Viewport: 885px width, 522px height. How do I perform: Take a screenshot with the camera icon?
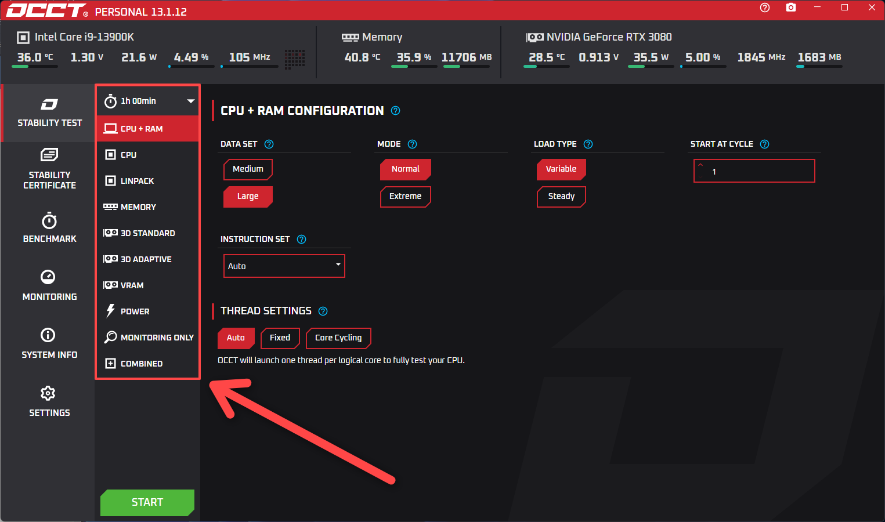click(791, 8)
